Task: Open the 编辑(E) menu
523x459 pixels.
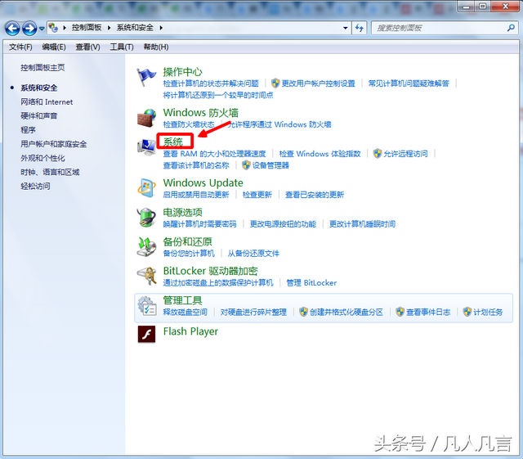Action: tap(54, 47)
